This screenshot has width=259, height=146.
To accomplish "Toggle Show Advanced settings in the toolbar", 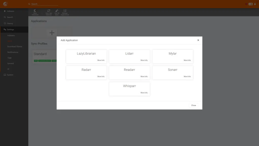I will pyautogui.click(x=35, y=12).
